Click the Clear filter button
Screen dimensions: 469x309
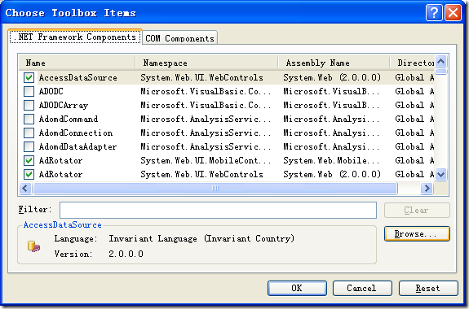coord(417,211)
